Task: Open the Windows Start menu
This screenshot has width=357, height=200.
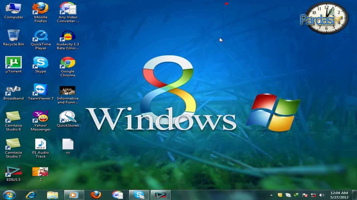Action: point(9,195)
